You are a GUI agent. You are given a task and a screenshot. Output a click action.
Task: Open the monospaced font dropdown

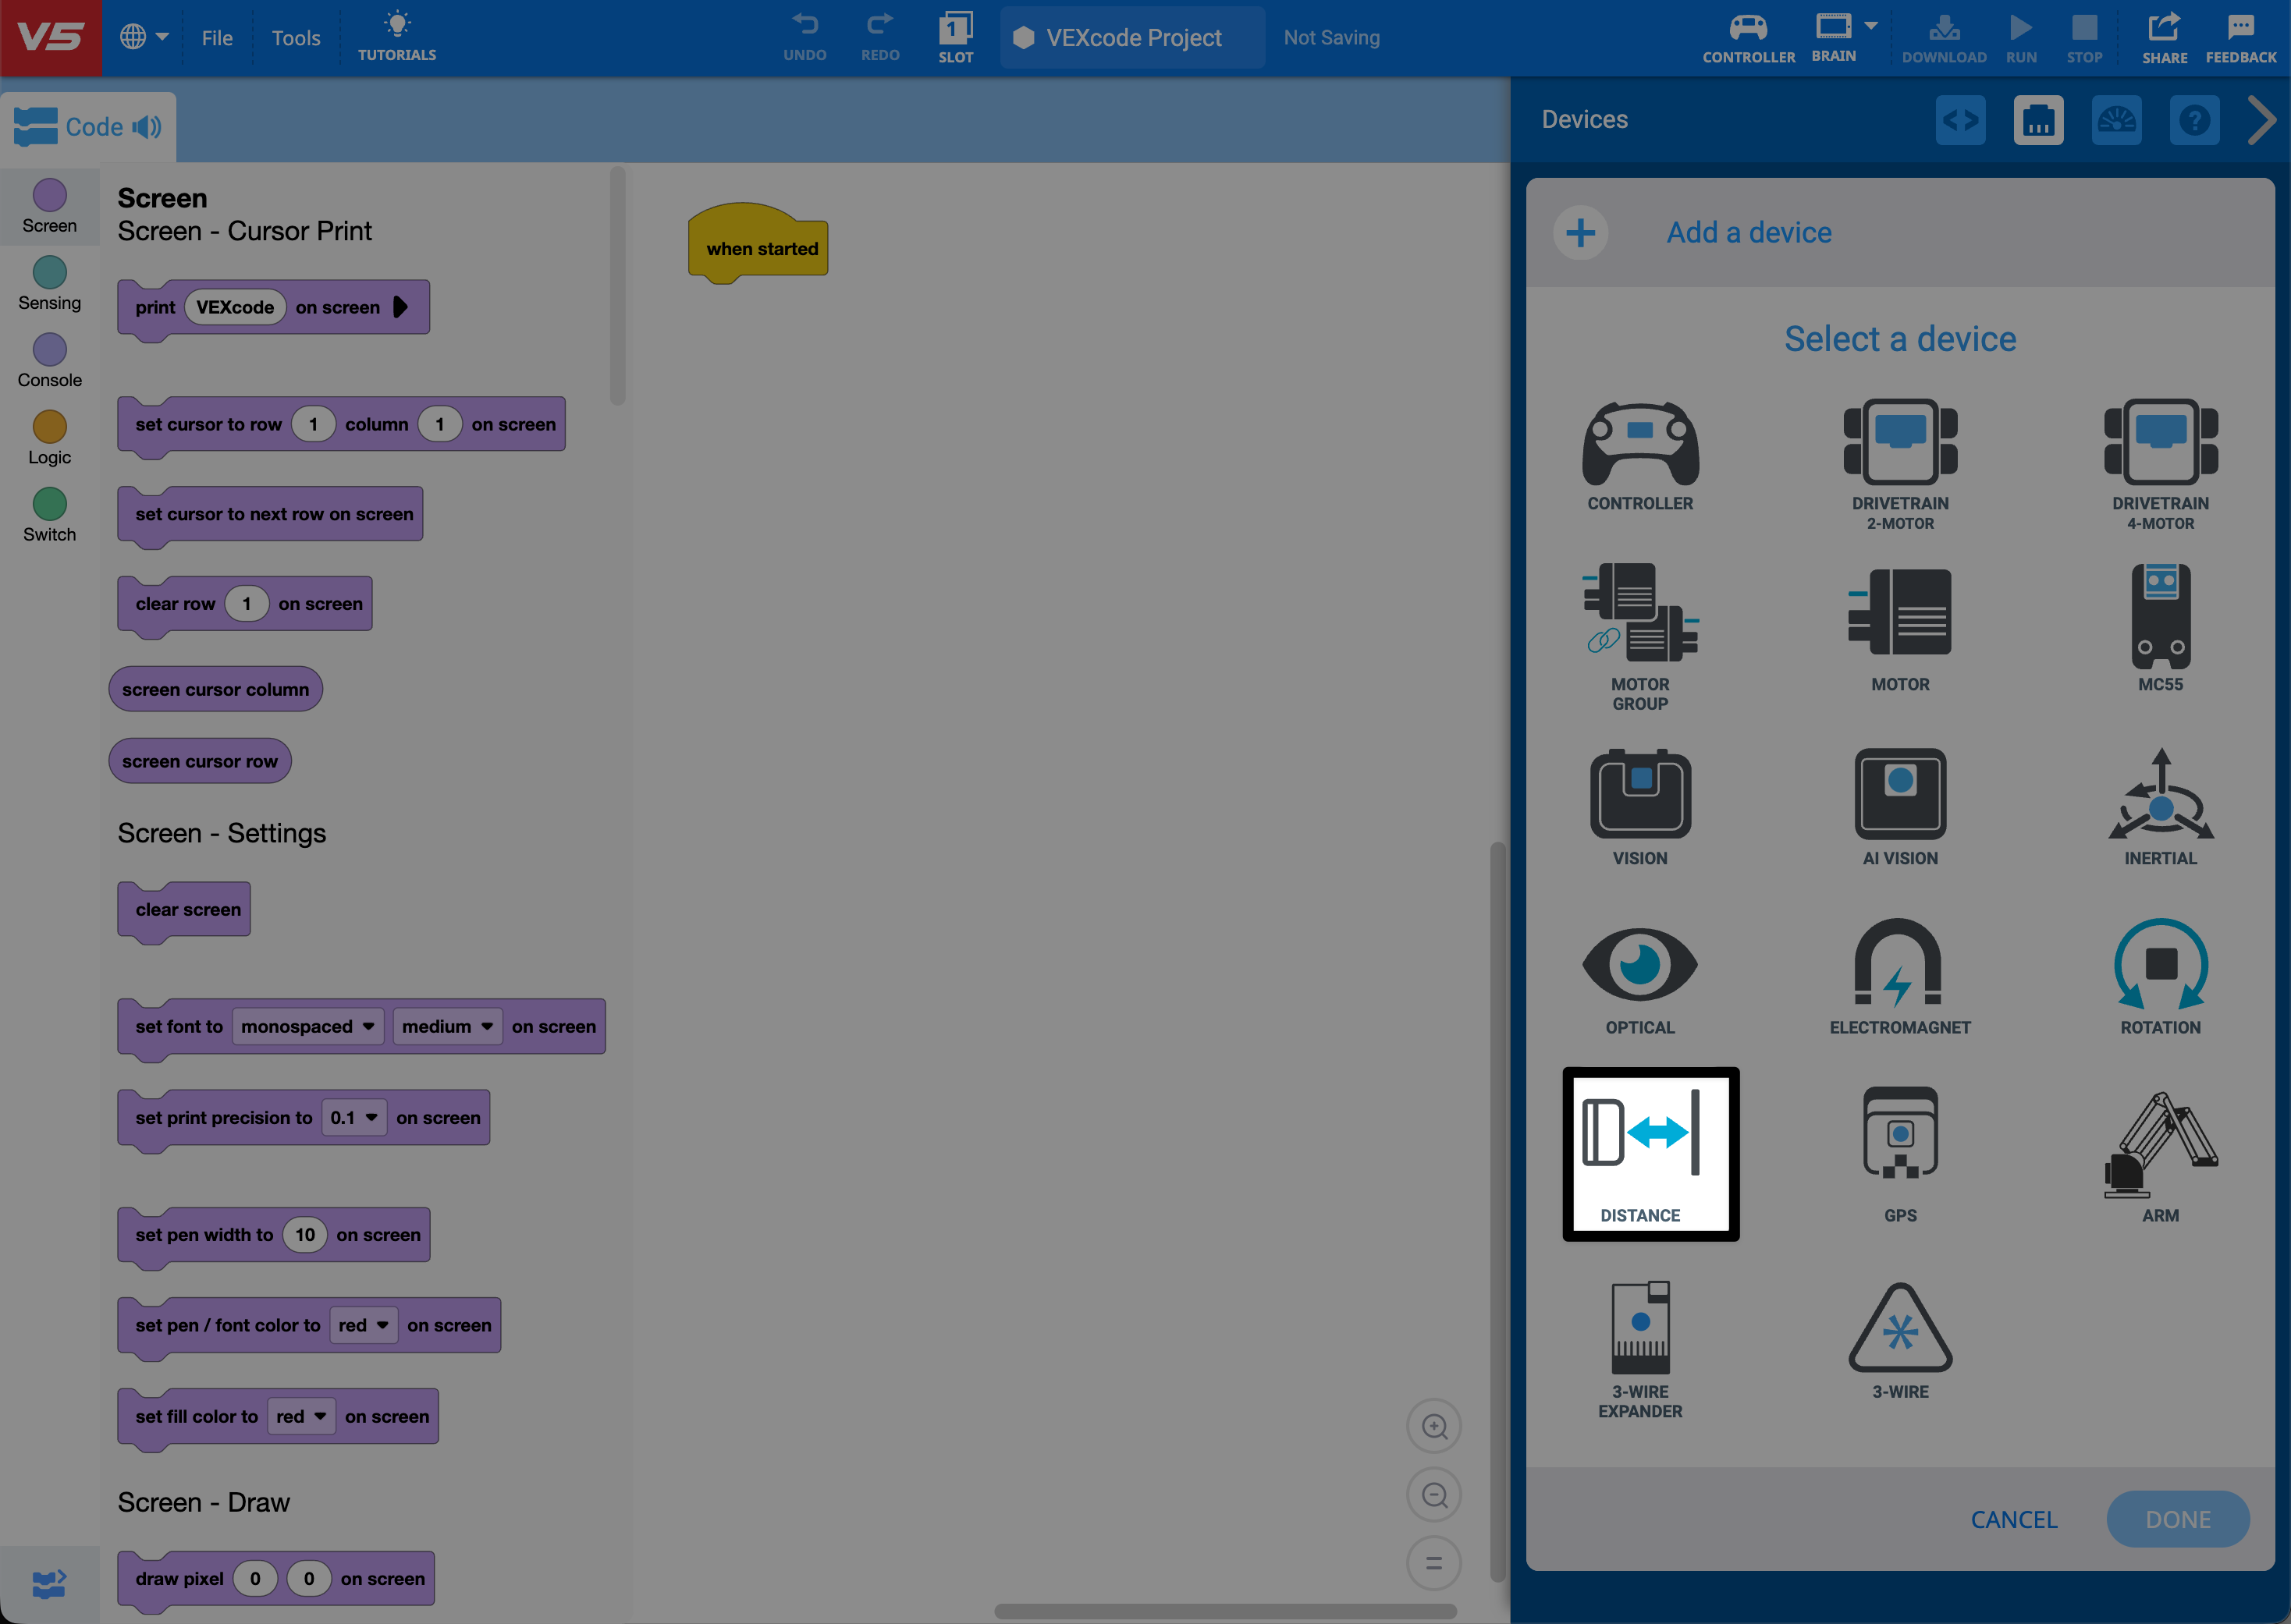[x=307, y=1026]
